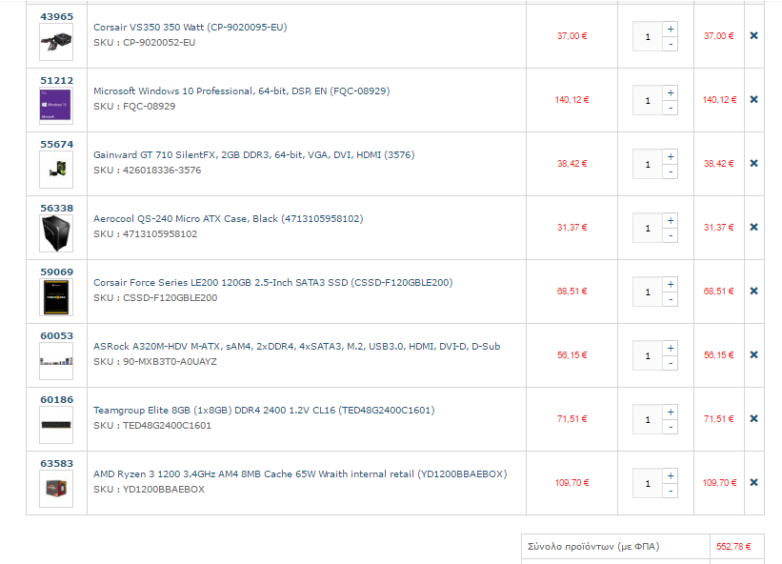Decrease quantity of Corsair VS350 power supply
Screen dimensions: 782x564
[671, 44]
